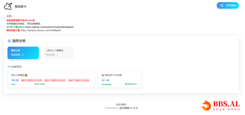Viewport: 245px width, 115px height.
Task: Click the 商品数量：2 count text
Action: 17,55
